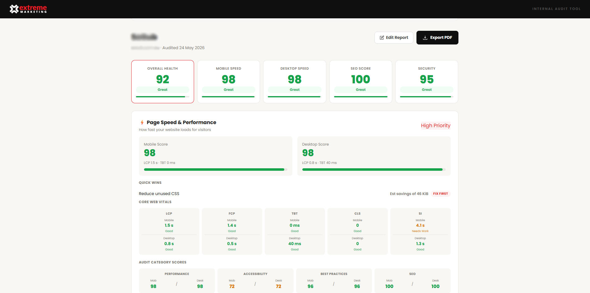Image resolution: width=590 pixels, height=293 pixels.
Task: Export the report as PDF
Action: tap(437, 38)
